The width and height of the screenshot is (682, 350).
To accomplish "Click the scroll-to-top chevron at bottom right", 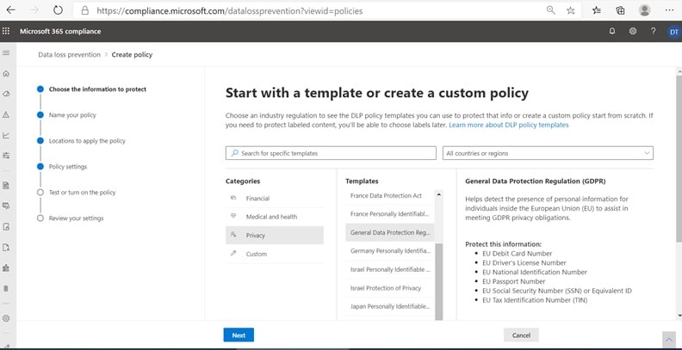I will [669, 340].
